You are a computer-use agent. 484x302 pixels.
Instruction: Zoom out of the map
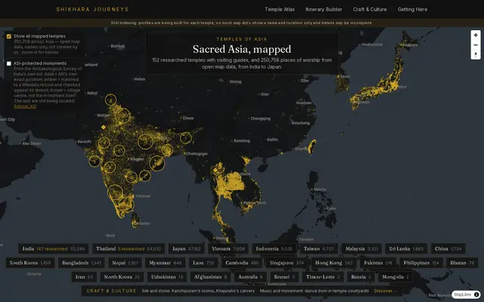coord(476,45)
